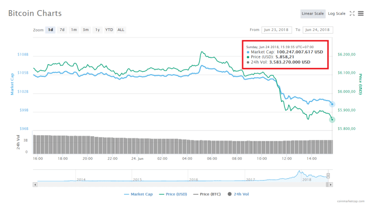
Task: Click the Market Cap value in tooltip
Action: [x=300, y=52]
